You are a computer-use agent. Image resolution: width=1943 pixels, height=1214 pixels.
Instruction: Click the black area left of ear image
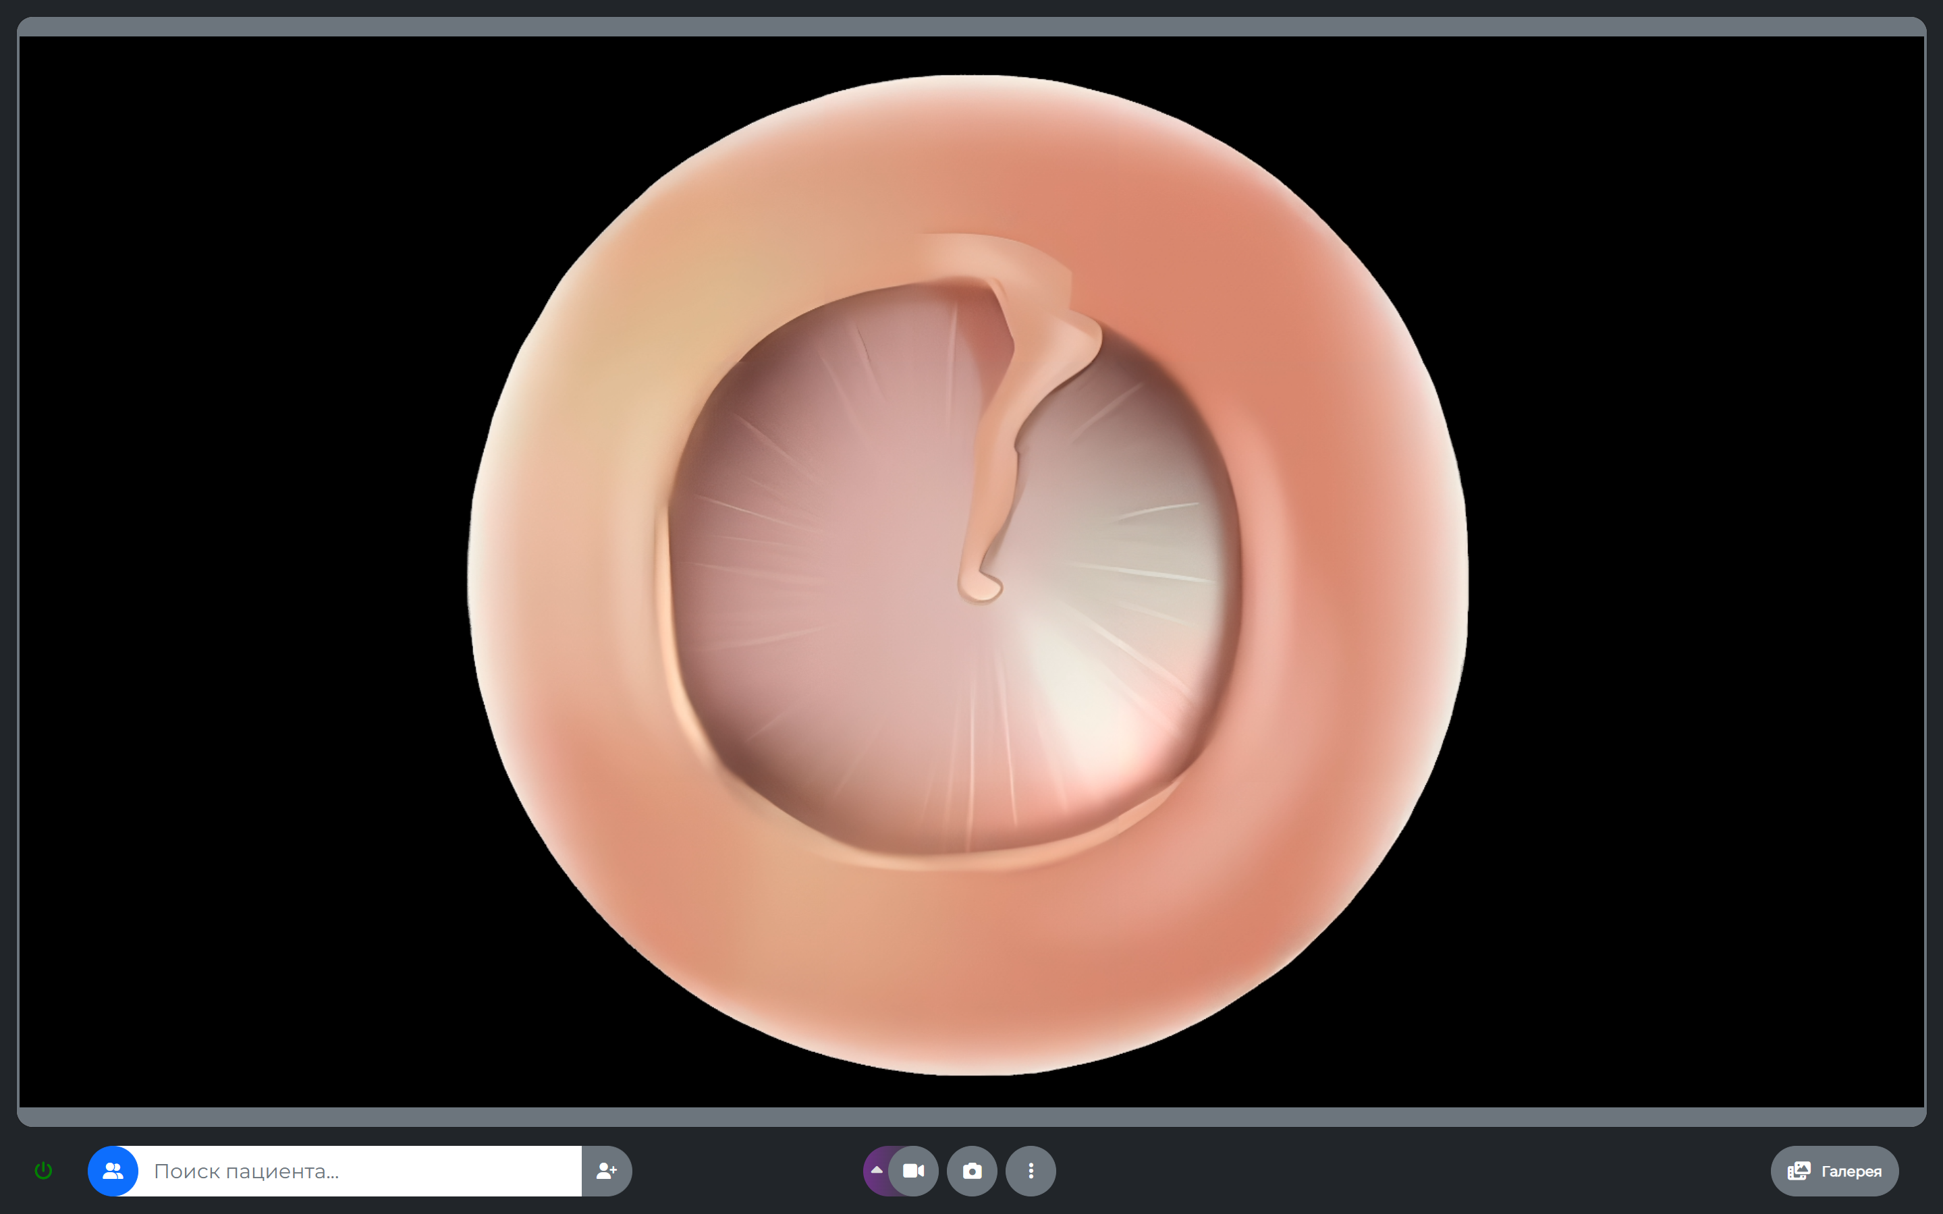(241, 562)
